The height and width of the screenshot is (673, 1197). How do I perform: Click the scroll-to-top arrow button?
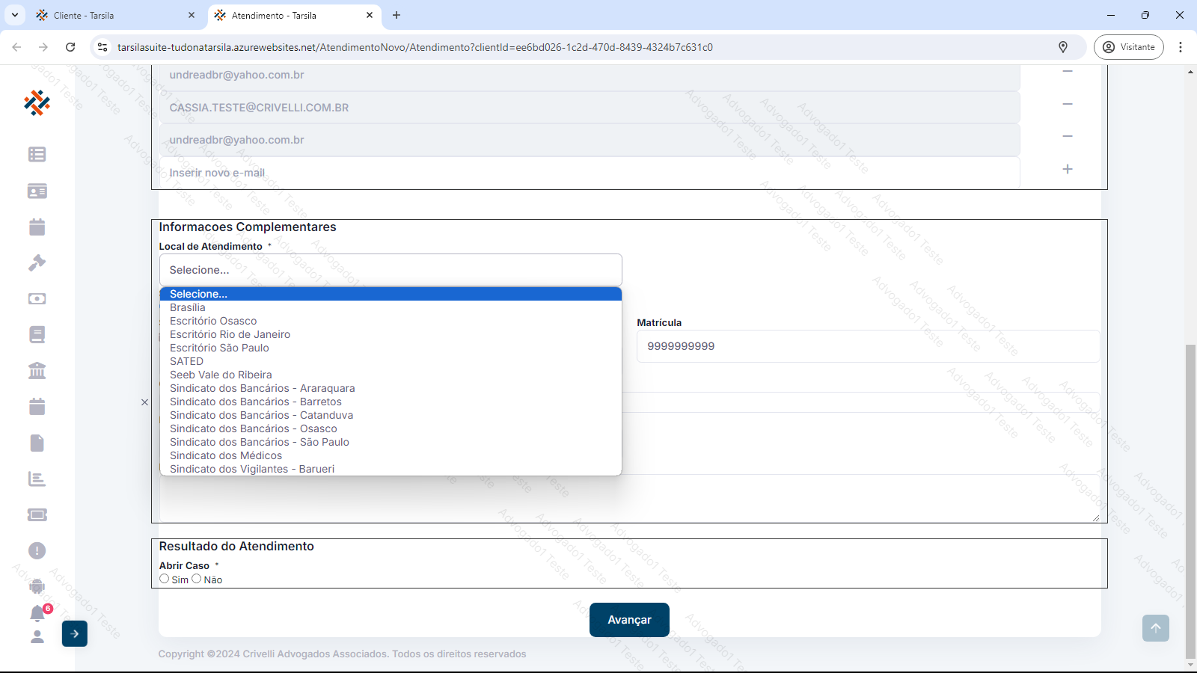point(1155,628)
